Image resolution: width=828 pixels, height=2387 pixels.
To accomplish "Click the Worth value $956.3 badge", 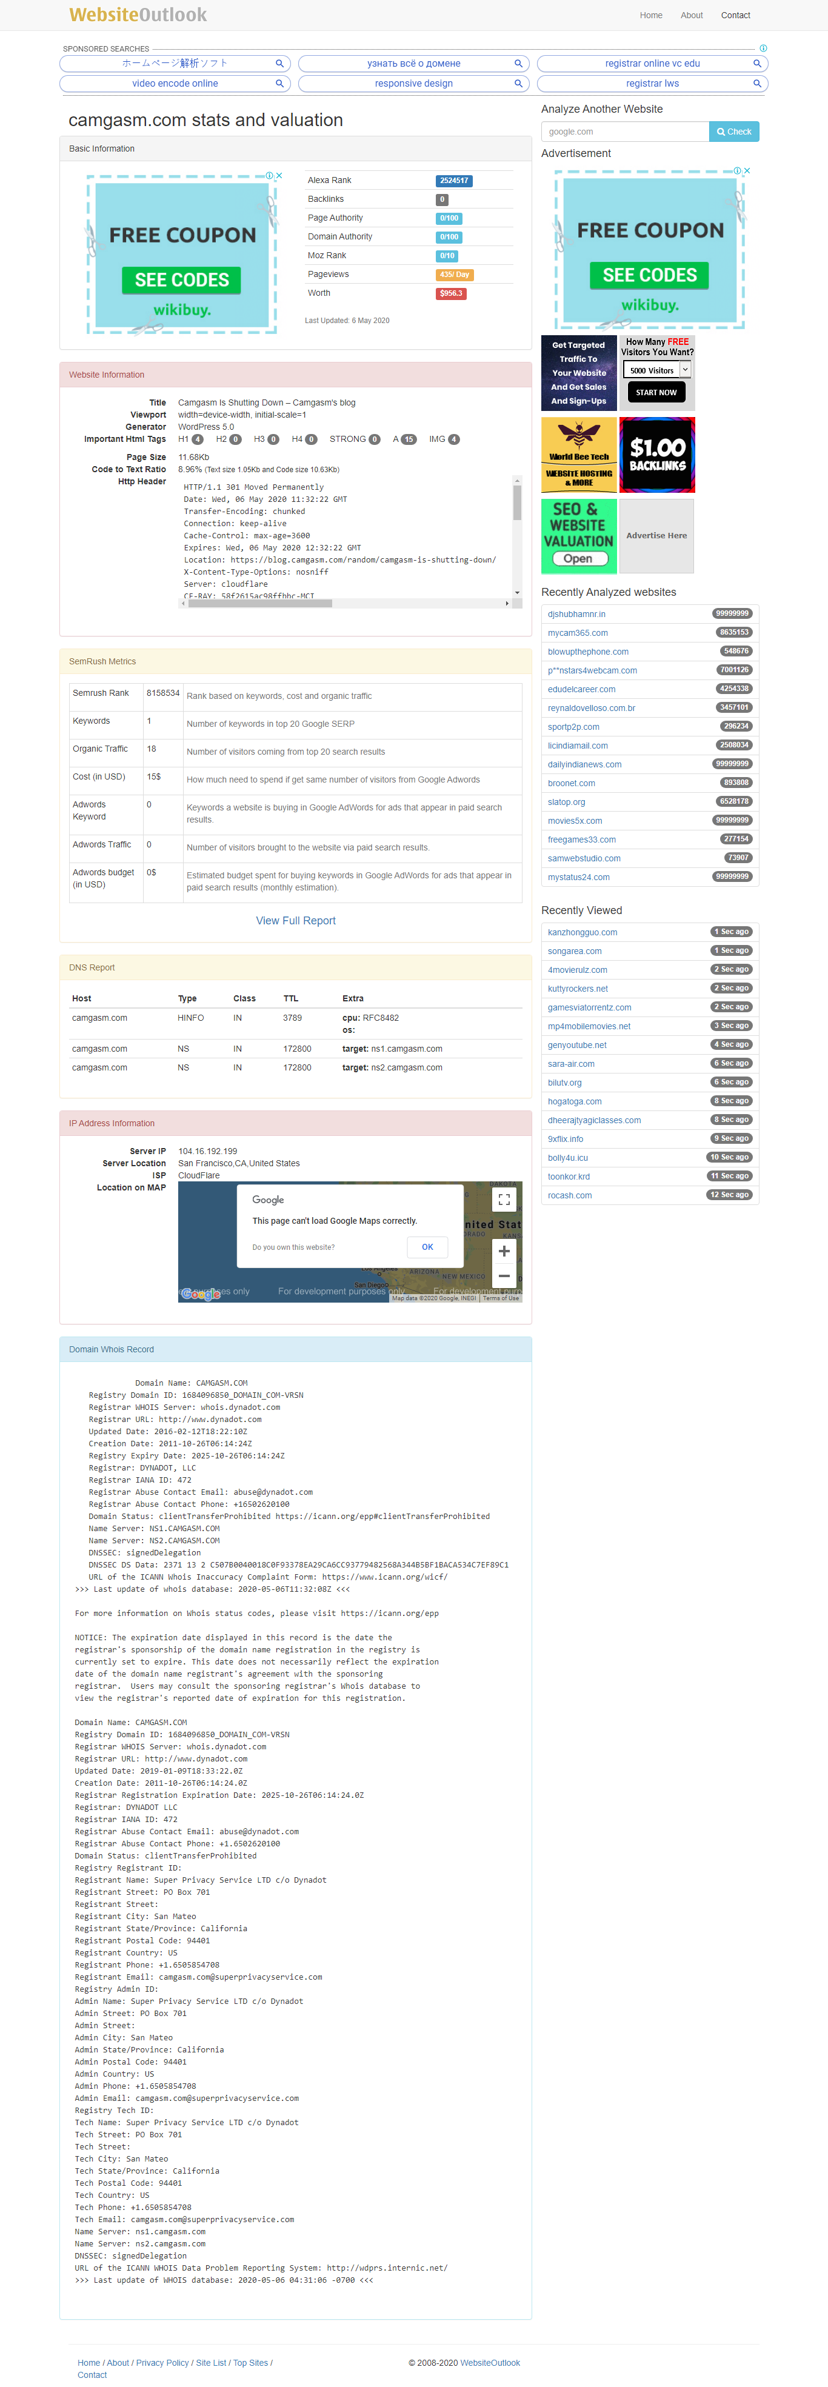I will point(451,294).
